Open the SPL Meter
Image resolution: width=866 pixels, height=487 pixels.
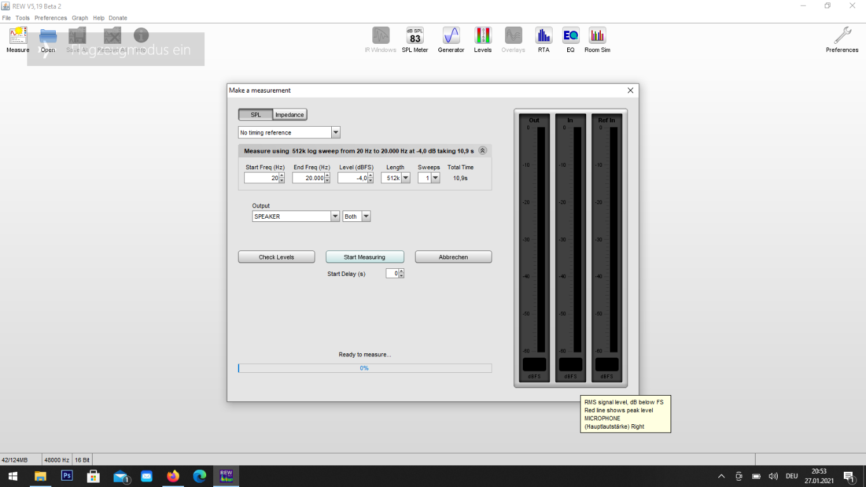[x=415, y=39]
